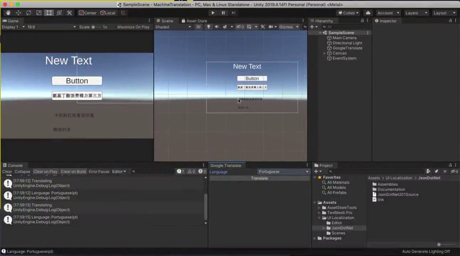Screen dimensions: 460x256
Task: Open Shaded draw mode dropdown
Action: click(173, 27)
